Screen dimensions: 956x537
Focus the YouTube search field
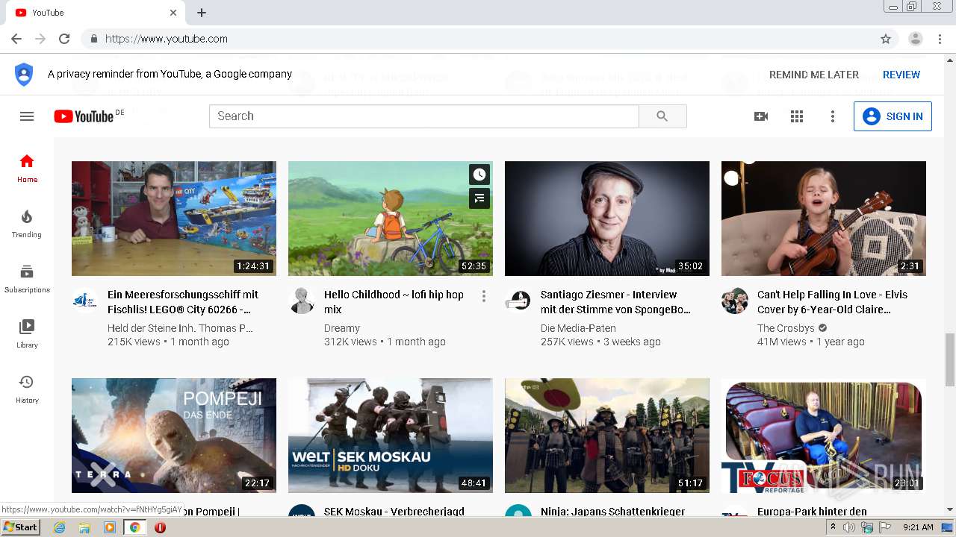click(424, 116)
